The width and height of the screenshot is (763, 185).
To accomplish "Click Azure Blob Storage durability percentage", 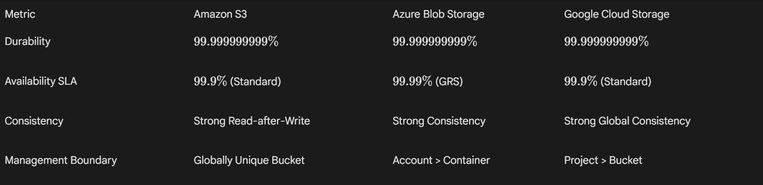I will (x=435, y=41).
